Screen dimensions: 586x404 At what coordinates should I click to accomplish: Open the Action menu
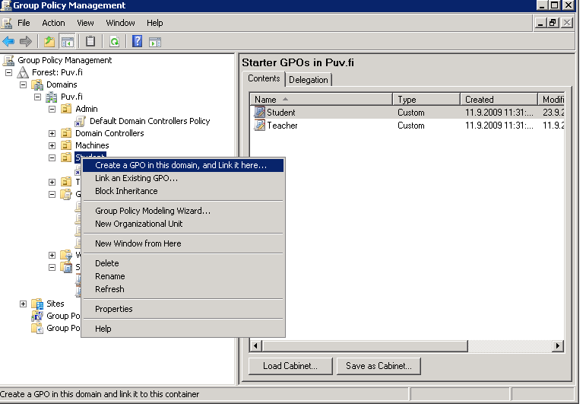[53, 23]
